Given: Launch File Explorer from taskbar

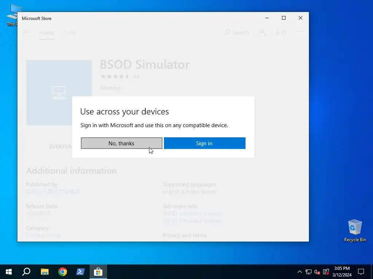Looking at the screenshot, I should 44,272.
